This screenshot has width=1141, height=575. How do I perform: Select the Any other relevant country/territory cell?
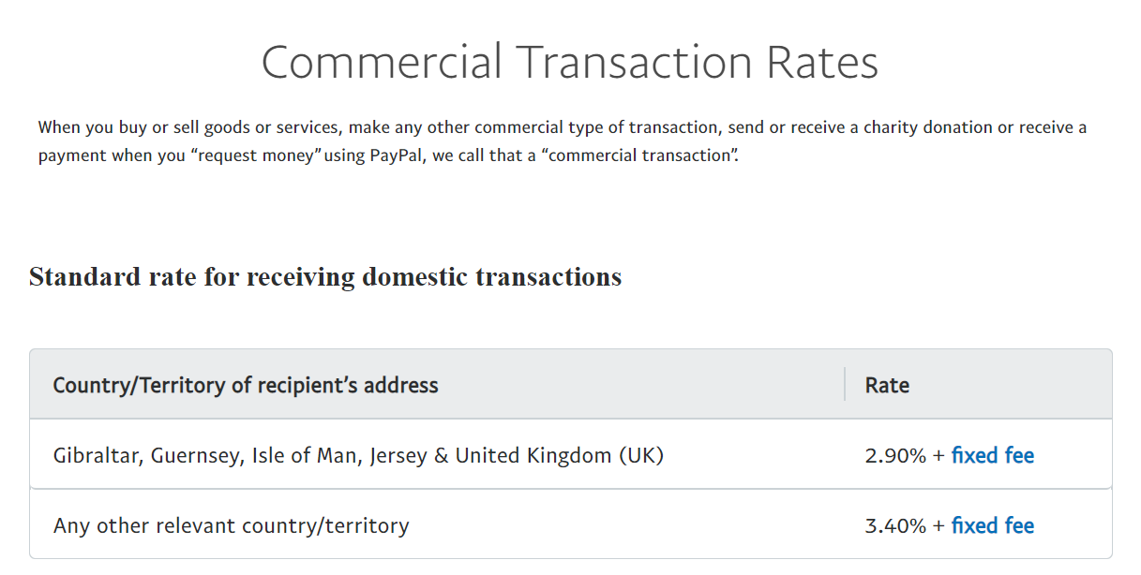231,526
